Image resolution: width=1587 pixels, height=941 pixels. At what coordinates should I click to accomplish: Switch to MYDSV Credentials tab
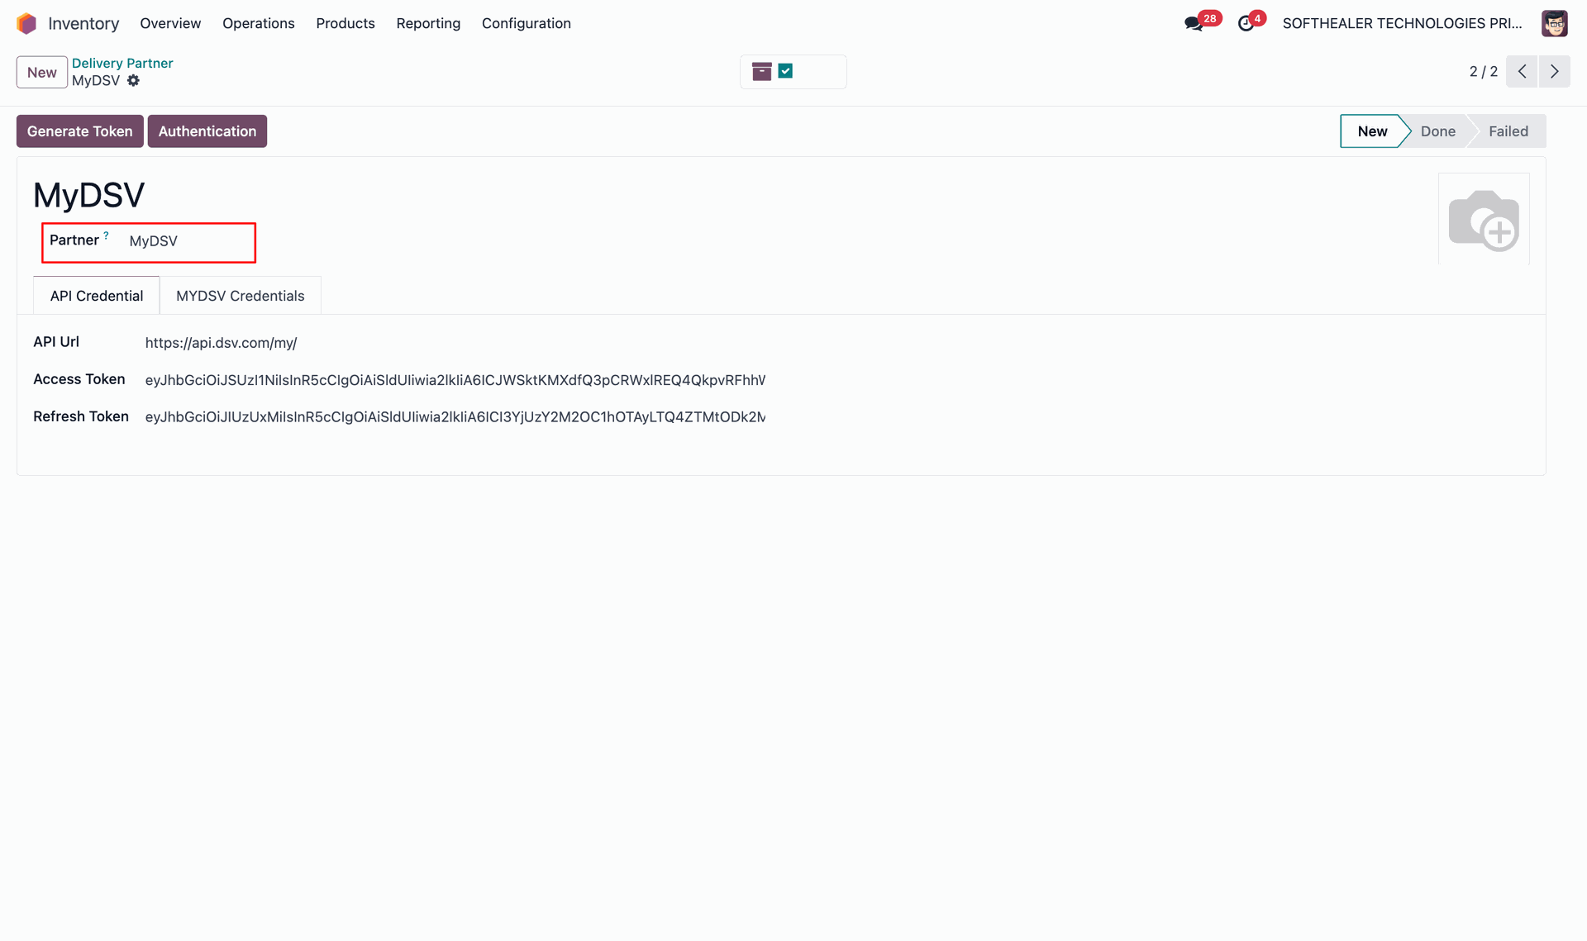pos(240,296)
